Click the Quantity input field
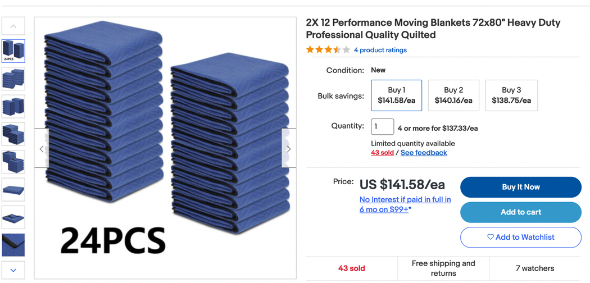 click(382, 127)
